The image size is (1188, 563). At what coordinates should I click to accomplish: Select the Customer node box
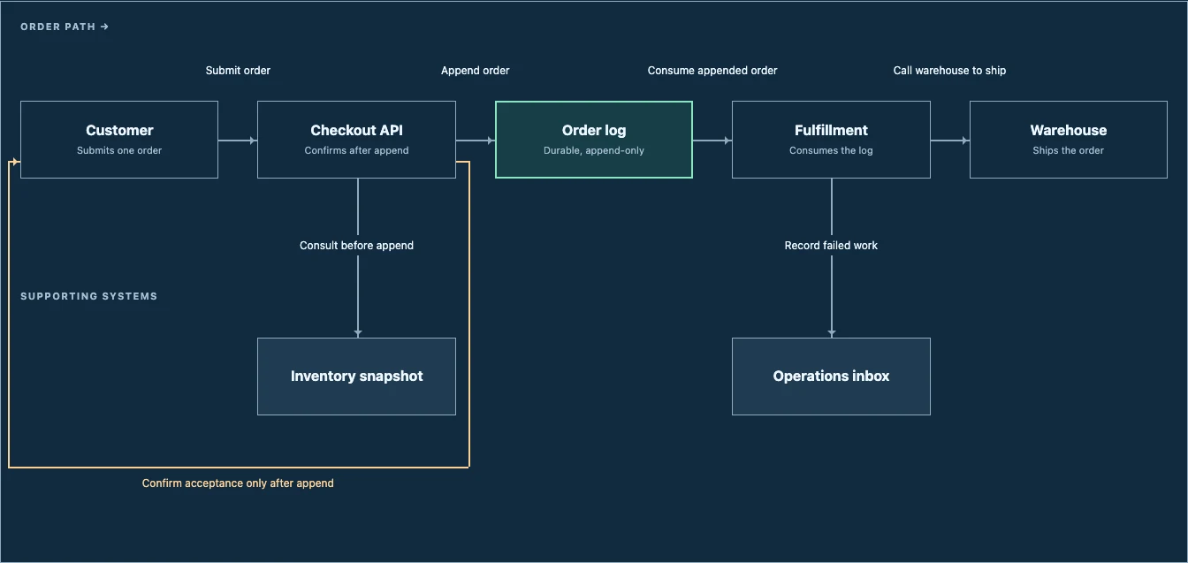119,140
